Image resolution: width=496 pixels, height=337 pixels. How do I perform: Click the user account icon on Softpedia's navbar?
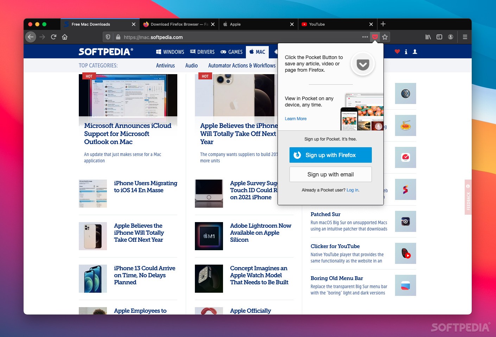pos(415,51)
